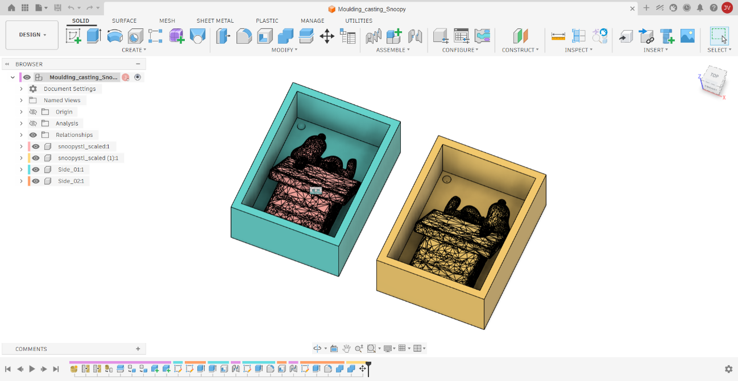Select the Create Sketch tool
The image size is (738, 381).
[x=73, y=36]
